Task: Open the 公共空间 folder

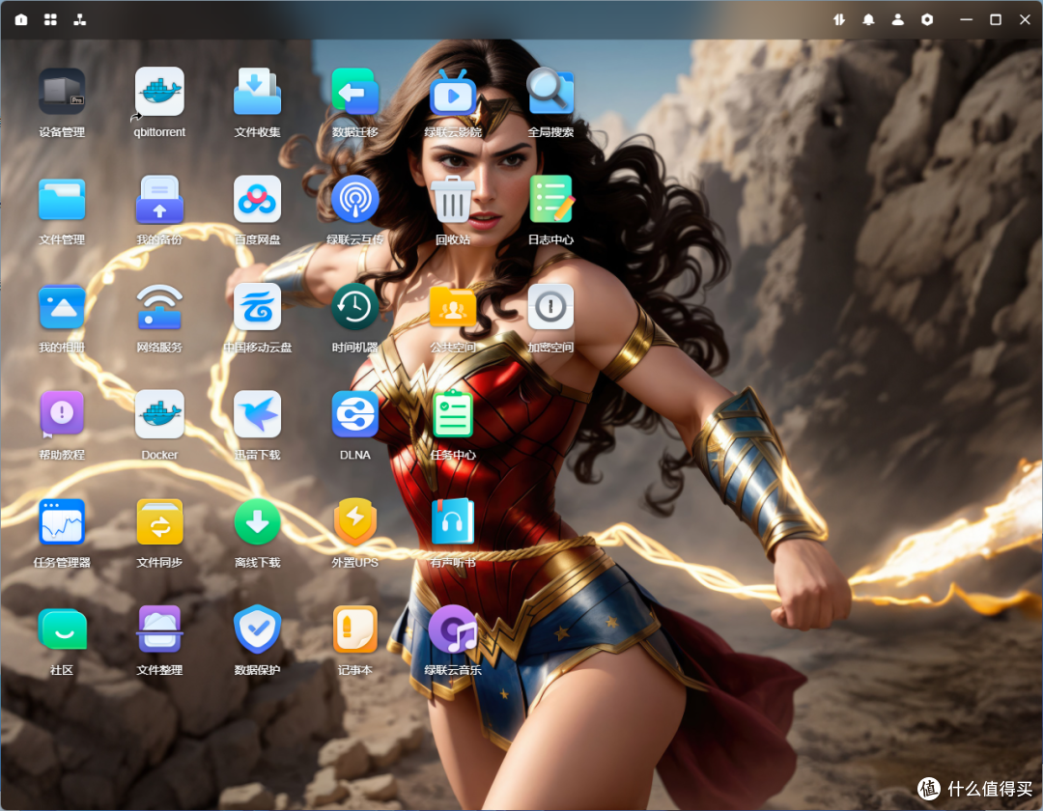Action: [453, 307]
